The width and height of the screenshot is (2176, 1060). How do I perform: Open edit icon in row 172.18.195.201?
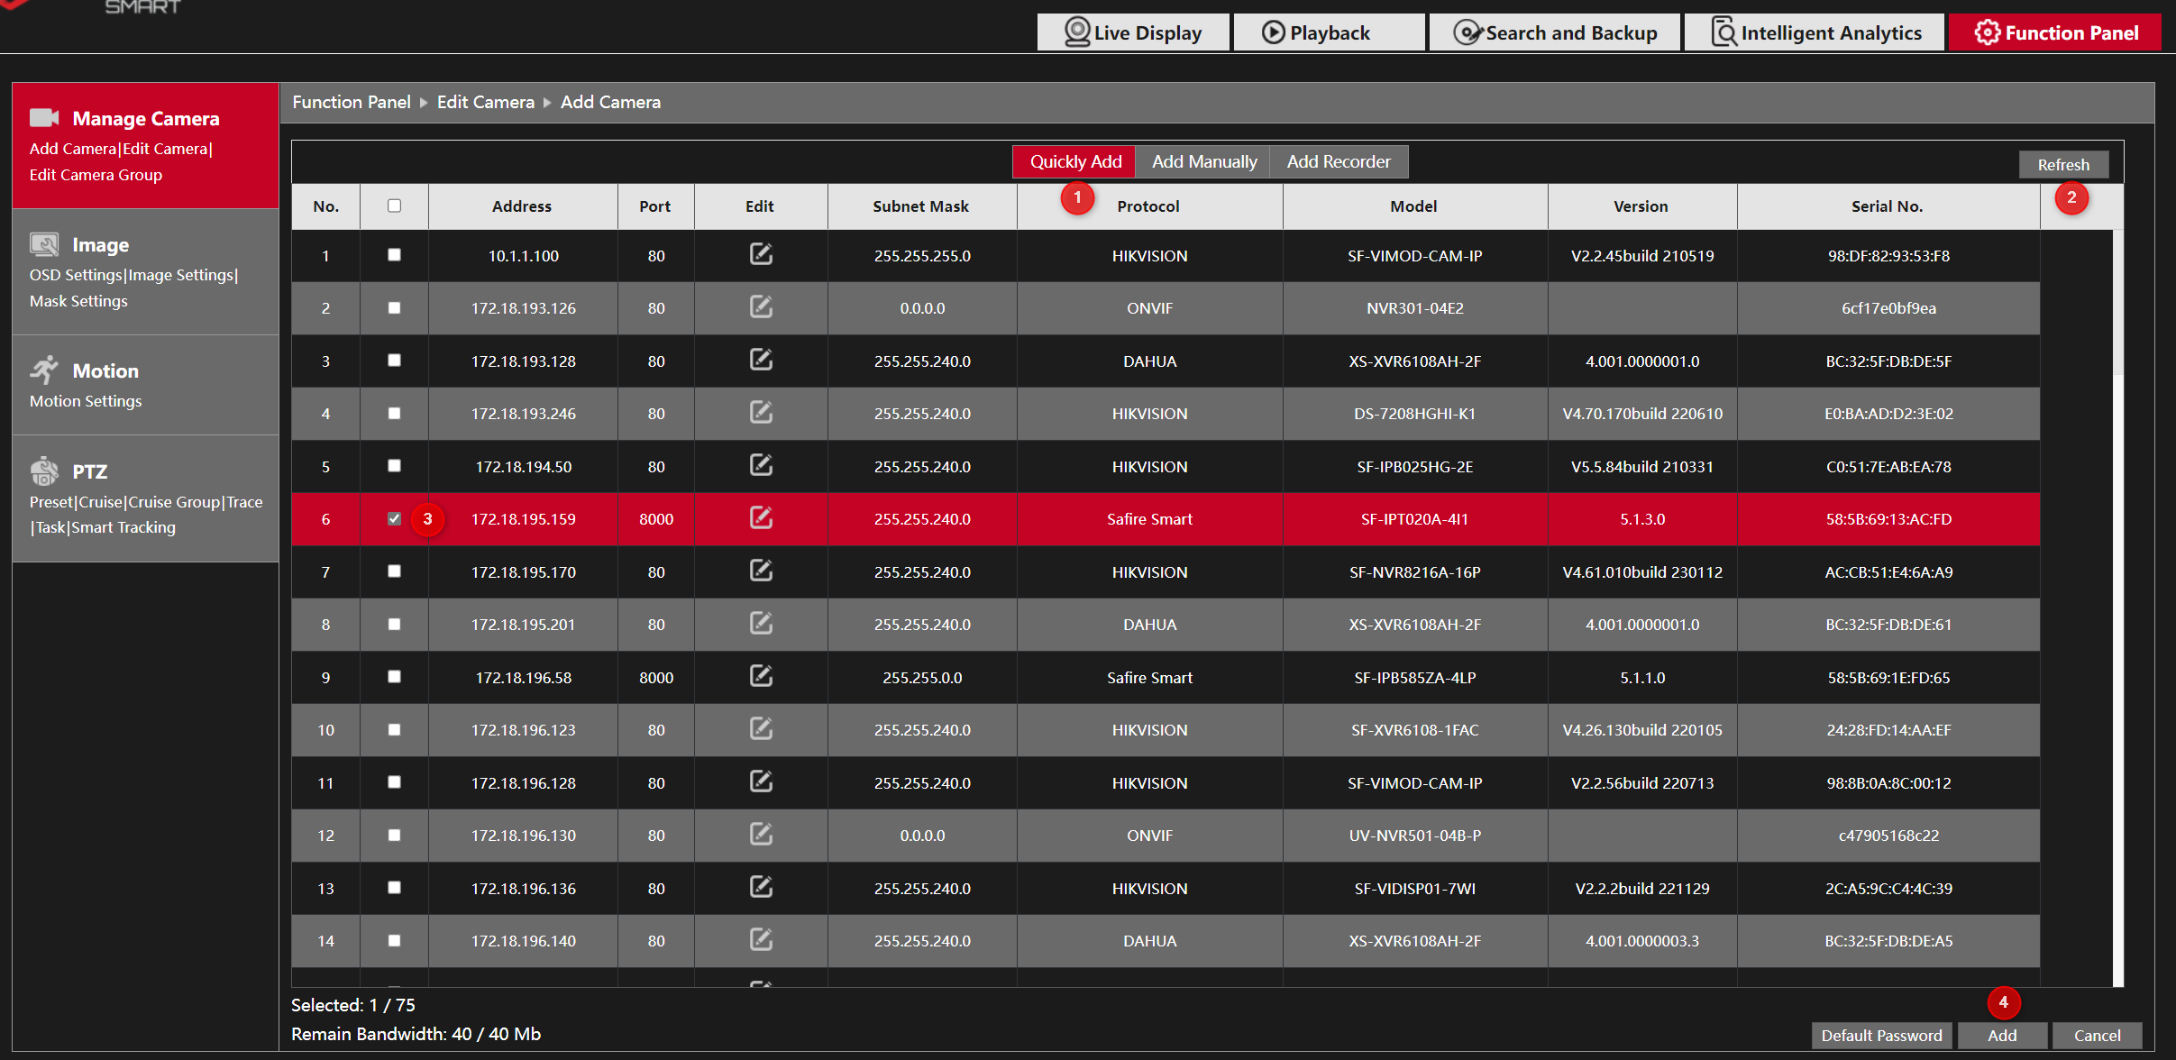pyautogui.click(x=761, y=624)
